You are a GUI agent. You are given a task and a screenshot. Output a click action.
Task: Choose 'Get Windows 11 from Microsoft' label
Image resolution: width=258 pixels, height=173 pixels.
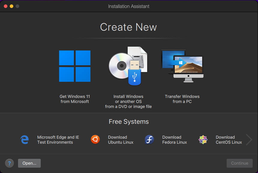click(75, 99)
